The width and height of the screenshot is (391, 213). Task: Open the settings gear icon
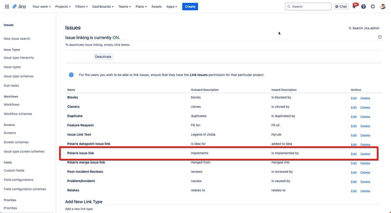[373, 7]
